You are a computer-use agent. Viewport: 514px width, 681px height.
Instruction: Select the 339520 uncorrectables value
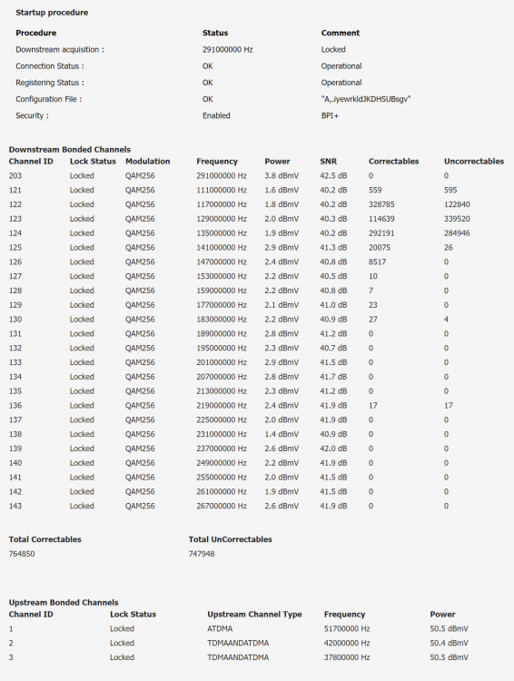coord(457,219)
